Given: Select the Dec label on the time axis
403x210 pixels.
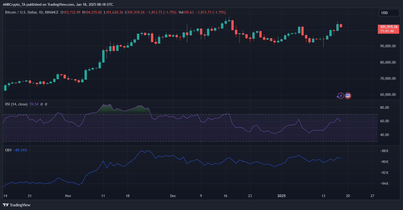Looking at the screenshot, I should click(x=173, y=196).
